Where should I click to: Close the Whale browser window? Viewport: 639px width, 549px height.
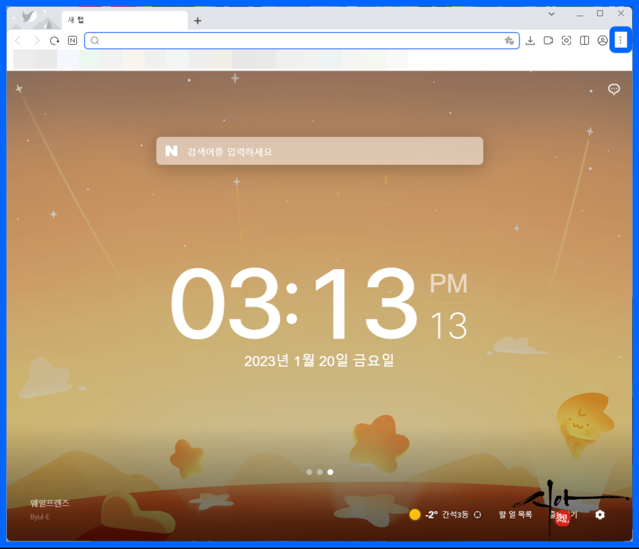(621, 13)
